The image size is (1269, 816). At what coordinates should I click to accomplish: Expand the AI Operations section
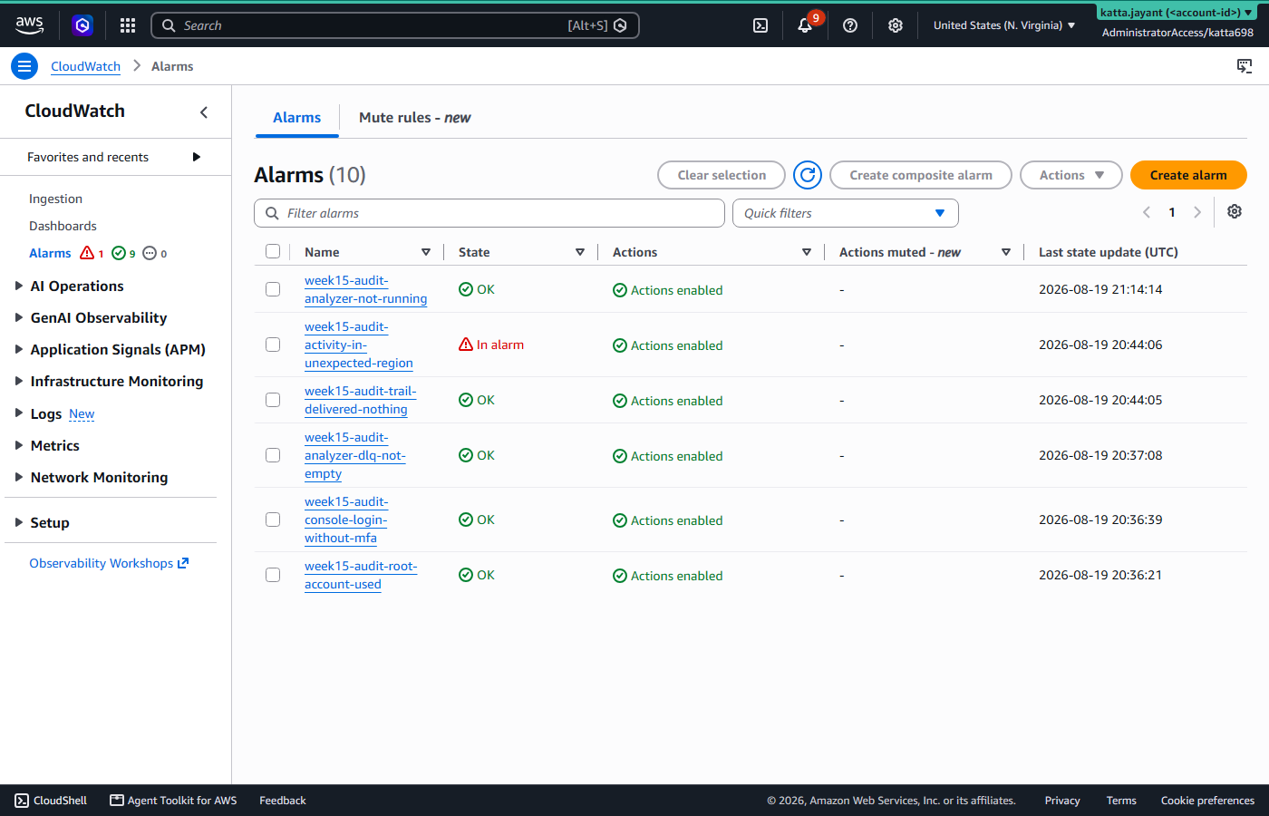(19, 286)
